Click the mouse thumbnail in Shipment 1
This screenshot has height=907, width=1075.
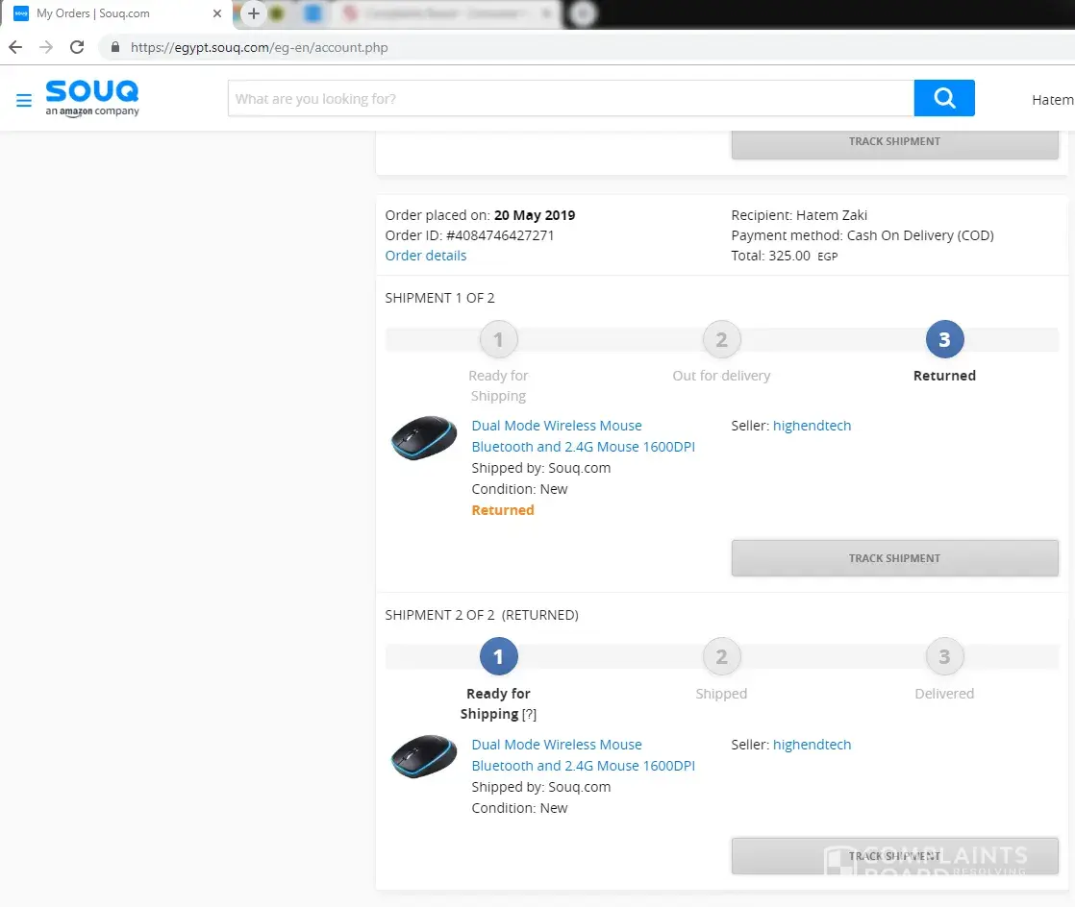tap(424, 438)
